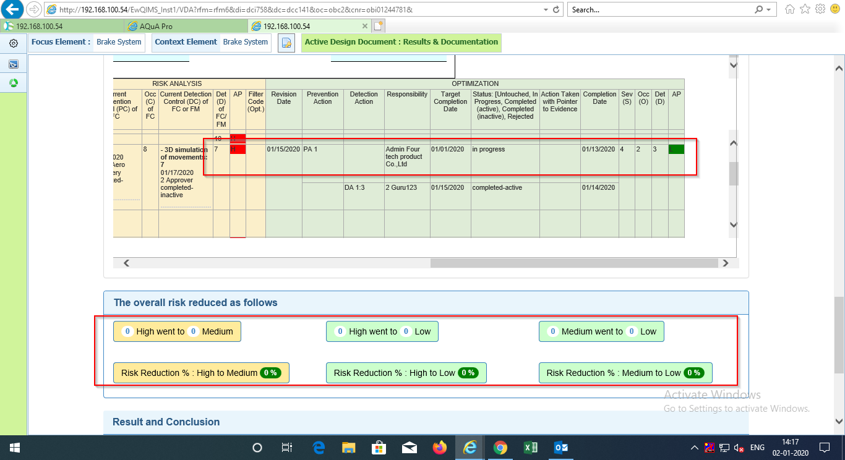Click the green recycle sidebar icon

click(14, 82)
